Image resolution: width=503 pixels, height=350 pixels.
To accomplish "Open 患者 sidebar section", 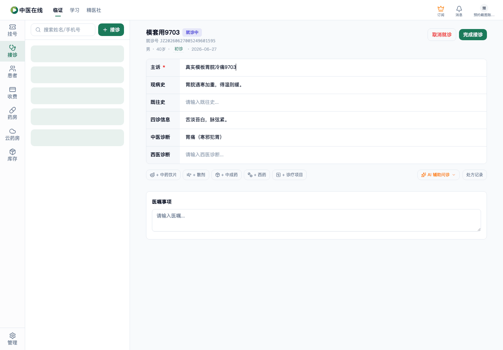I will point(13,72).
